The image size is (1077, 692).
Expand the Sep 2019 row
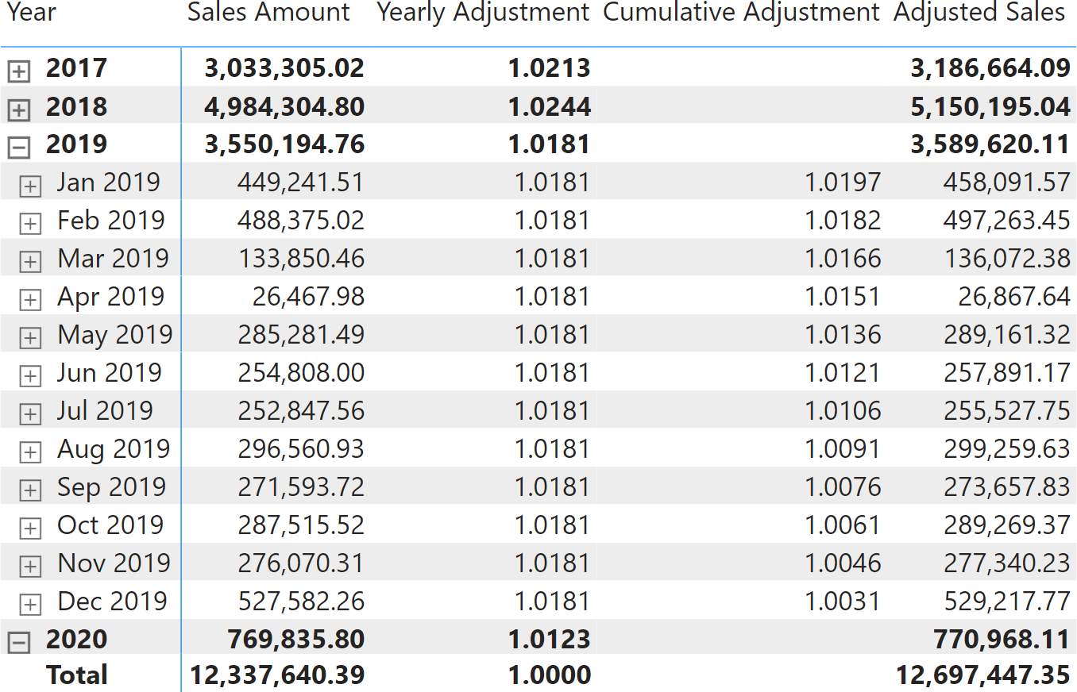pyautogui.click(x=30, y=490)
